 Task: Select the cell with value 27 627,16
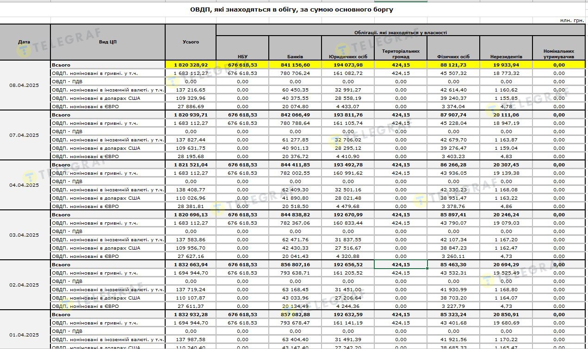[191, 256]
